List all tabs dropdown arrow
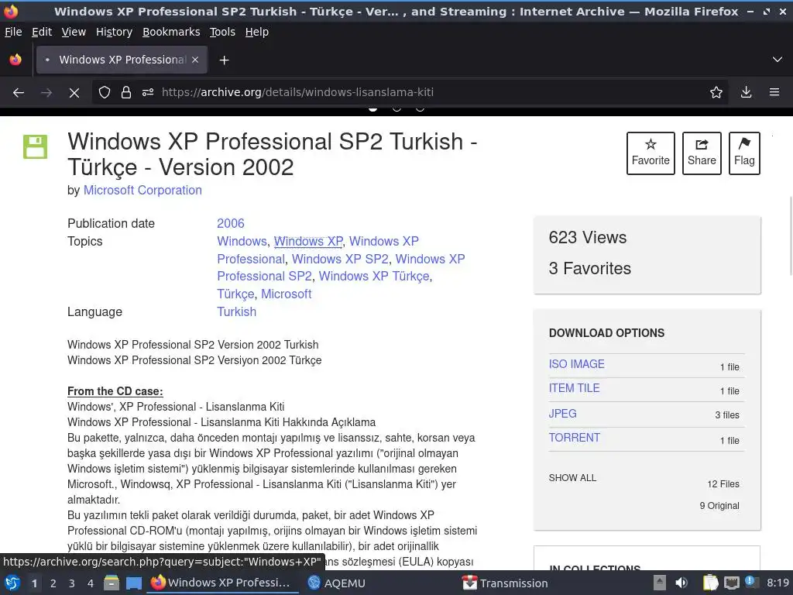793x595 pixels. click(x=778, y=60)
